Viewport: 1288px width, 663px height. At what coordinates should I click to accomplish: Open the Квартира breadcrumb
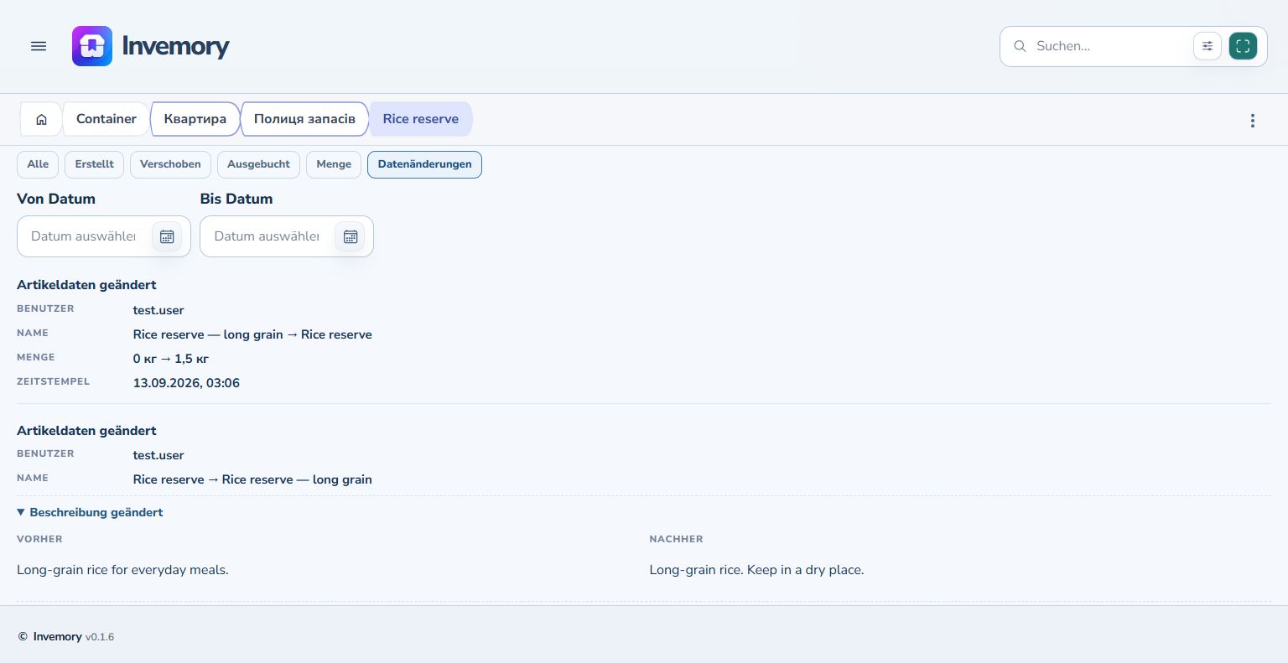[195, 119]
